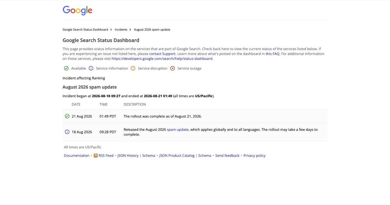Click the red Service outage legend icon
The image size is (390, 205).
pos(172,68)
